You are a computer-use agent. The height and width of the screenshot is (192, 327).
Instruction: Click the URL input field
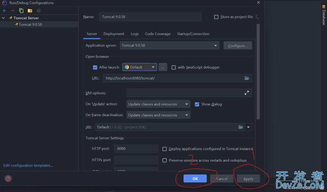coord(177,78)
